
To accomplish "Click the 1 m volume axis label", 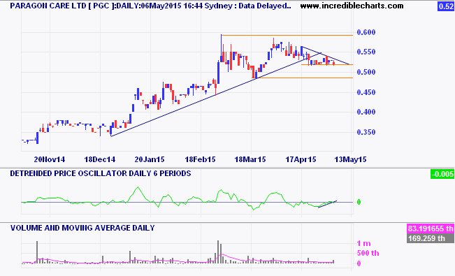I will click(364, 243).
